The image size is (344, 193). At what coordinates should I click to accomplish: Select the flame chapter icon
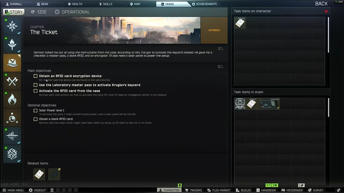coord(12,100)
